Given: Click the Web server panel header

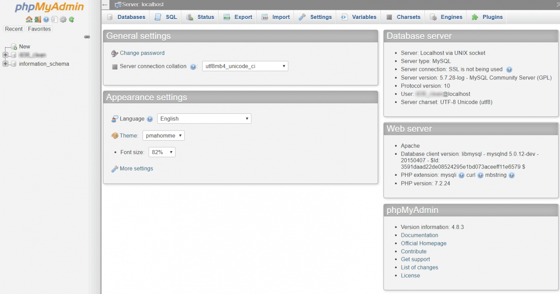Looking at the screenshot, I should (x=471, y=129).
